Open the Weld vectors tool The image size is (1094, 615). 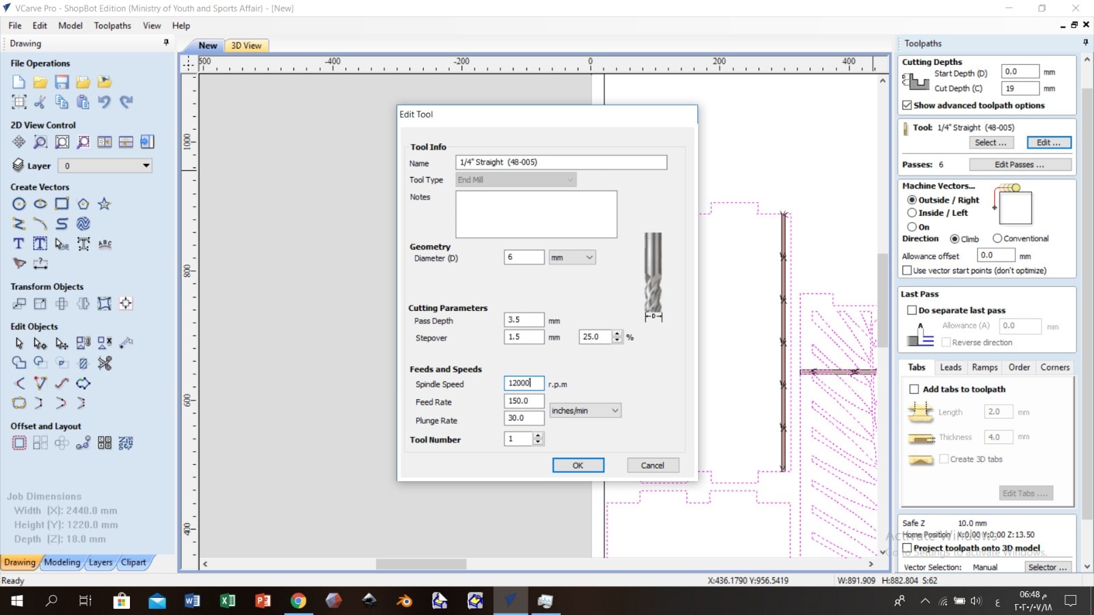(18, 363)
